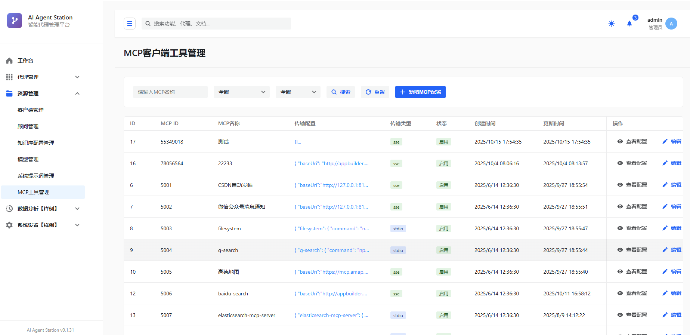This screenshot has height=335, width=690.
Task: Click the gear icon for 系统设置
Action: [x=9, y=225]
